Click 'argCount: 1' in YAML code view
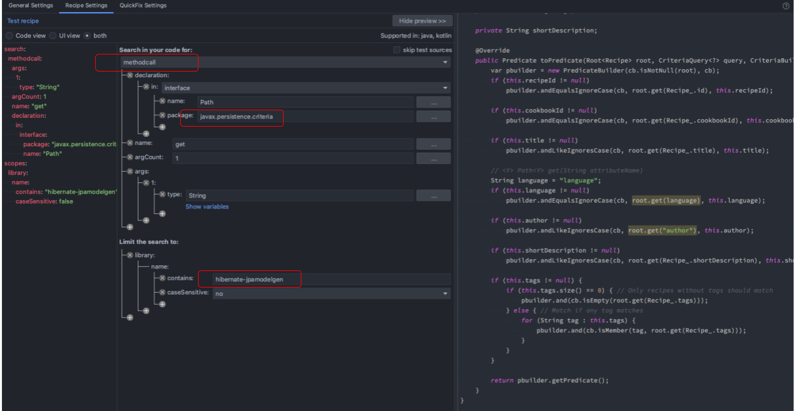 coord(29,96)
